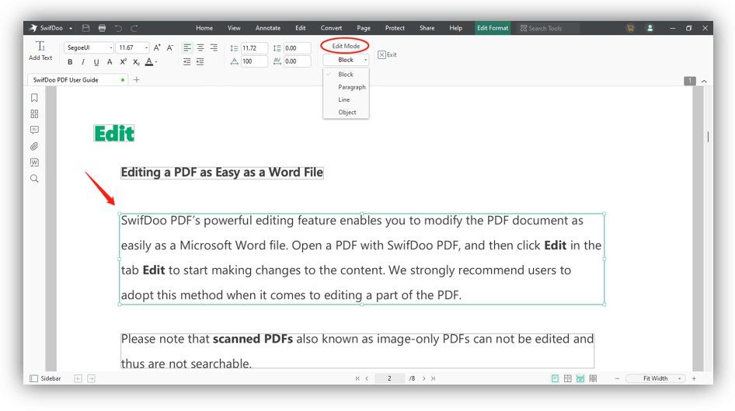The image size is (735, 411).
Task: Click the paragraph spacing field (top 0.00)
Action: [x=298, y=48]
